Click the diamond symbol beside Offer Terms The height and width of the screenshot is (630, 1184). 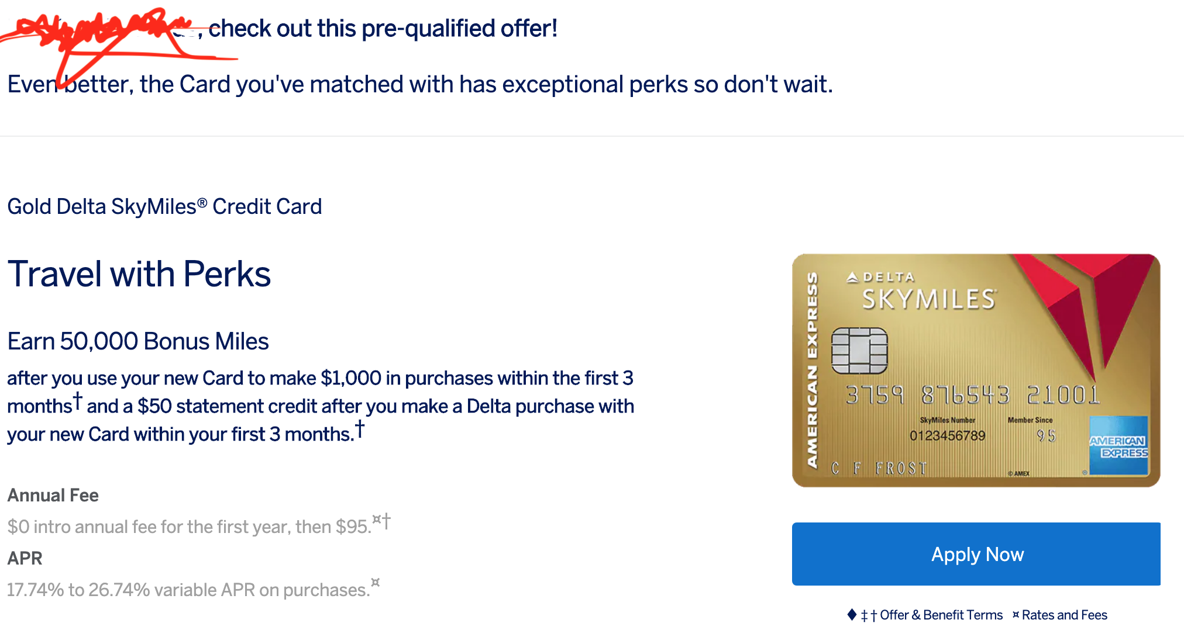852,614
